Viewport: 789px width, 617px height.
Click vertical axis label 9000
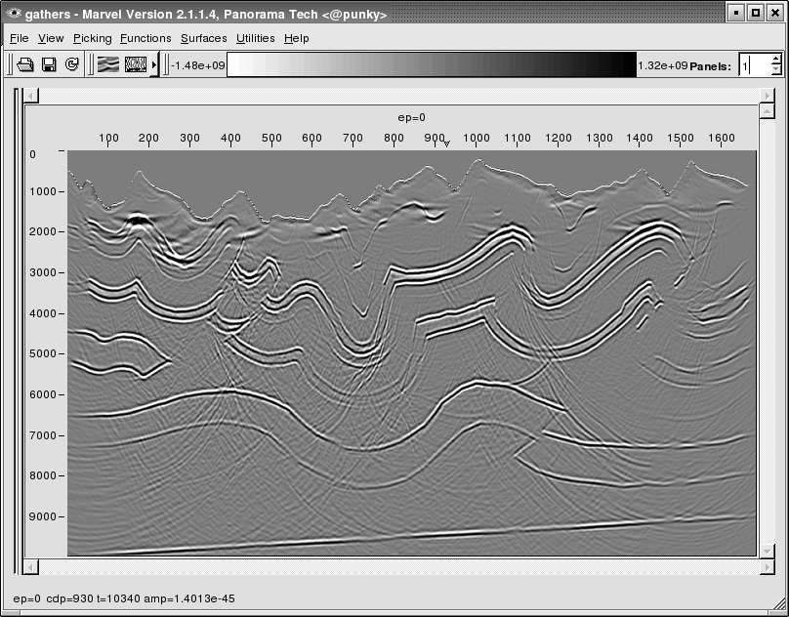click(42, 516)
